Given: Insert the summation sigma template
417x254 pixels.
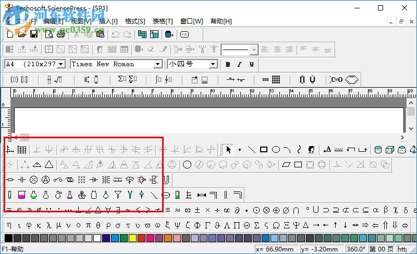Looking at the screenshot, I should pos(122,79).
